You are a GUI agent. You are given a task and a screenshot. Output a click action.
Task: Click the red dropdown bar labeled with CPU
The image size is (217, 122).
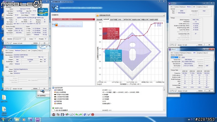point(73,19)
